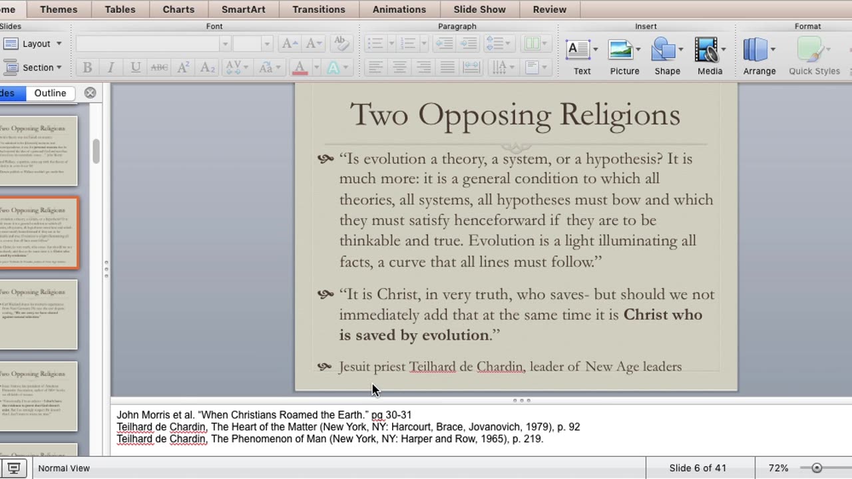The height and width of the screenshot is (479, 852).
Task: Click Normal View status label
Action: click(64, 468)
